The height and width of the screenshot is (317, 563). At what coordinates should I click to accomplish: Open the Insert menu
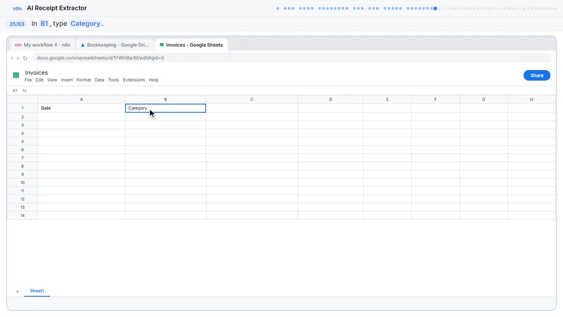click(67, 80)
